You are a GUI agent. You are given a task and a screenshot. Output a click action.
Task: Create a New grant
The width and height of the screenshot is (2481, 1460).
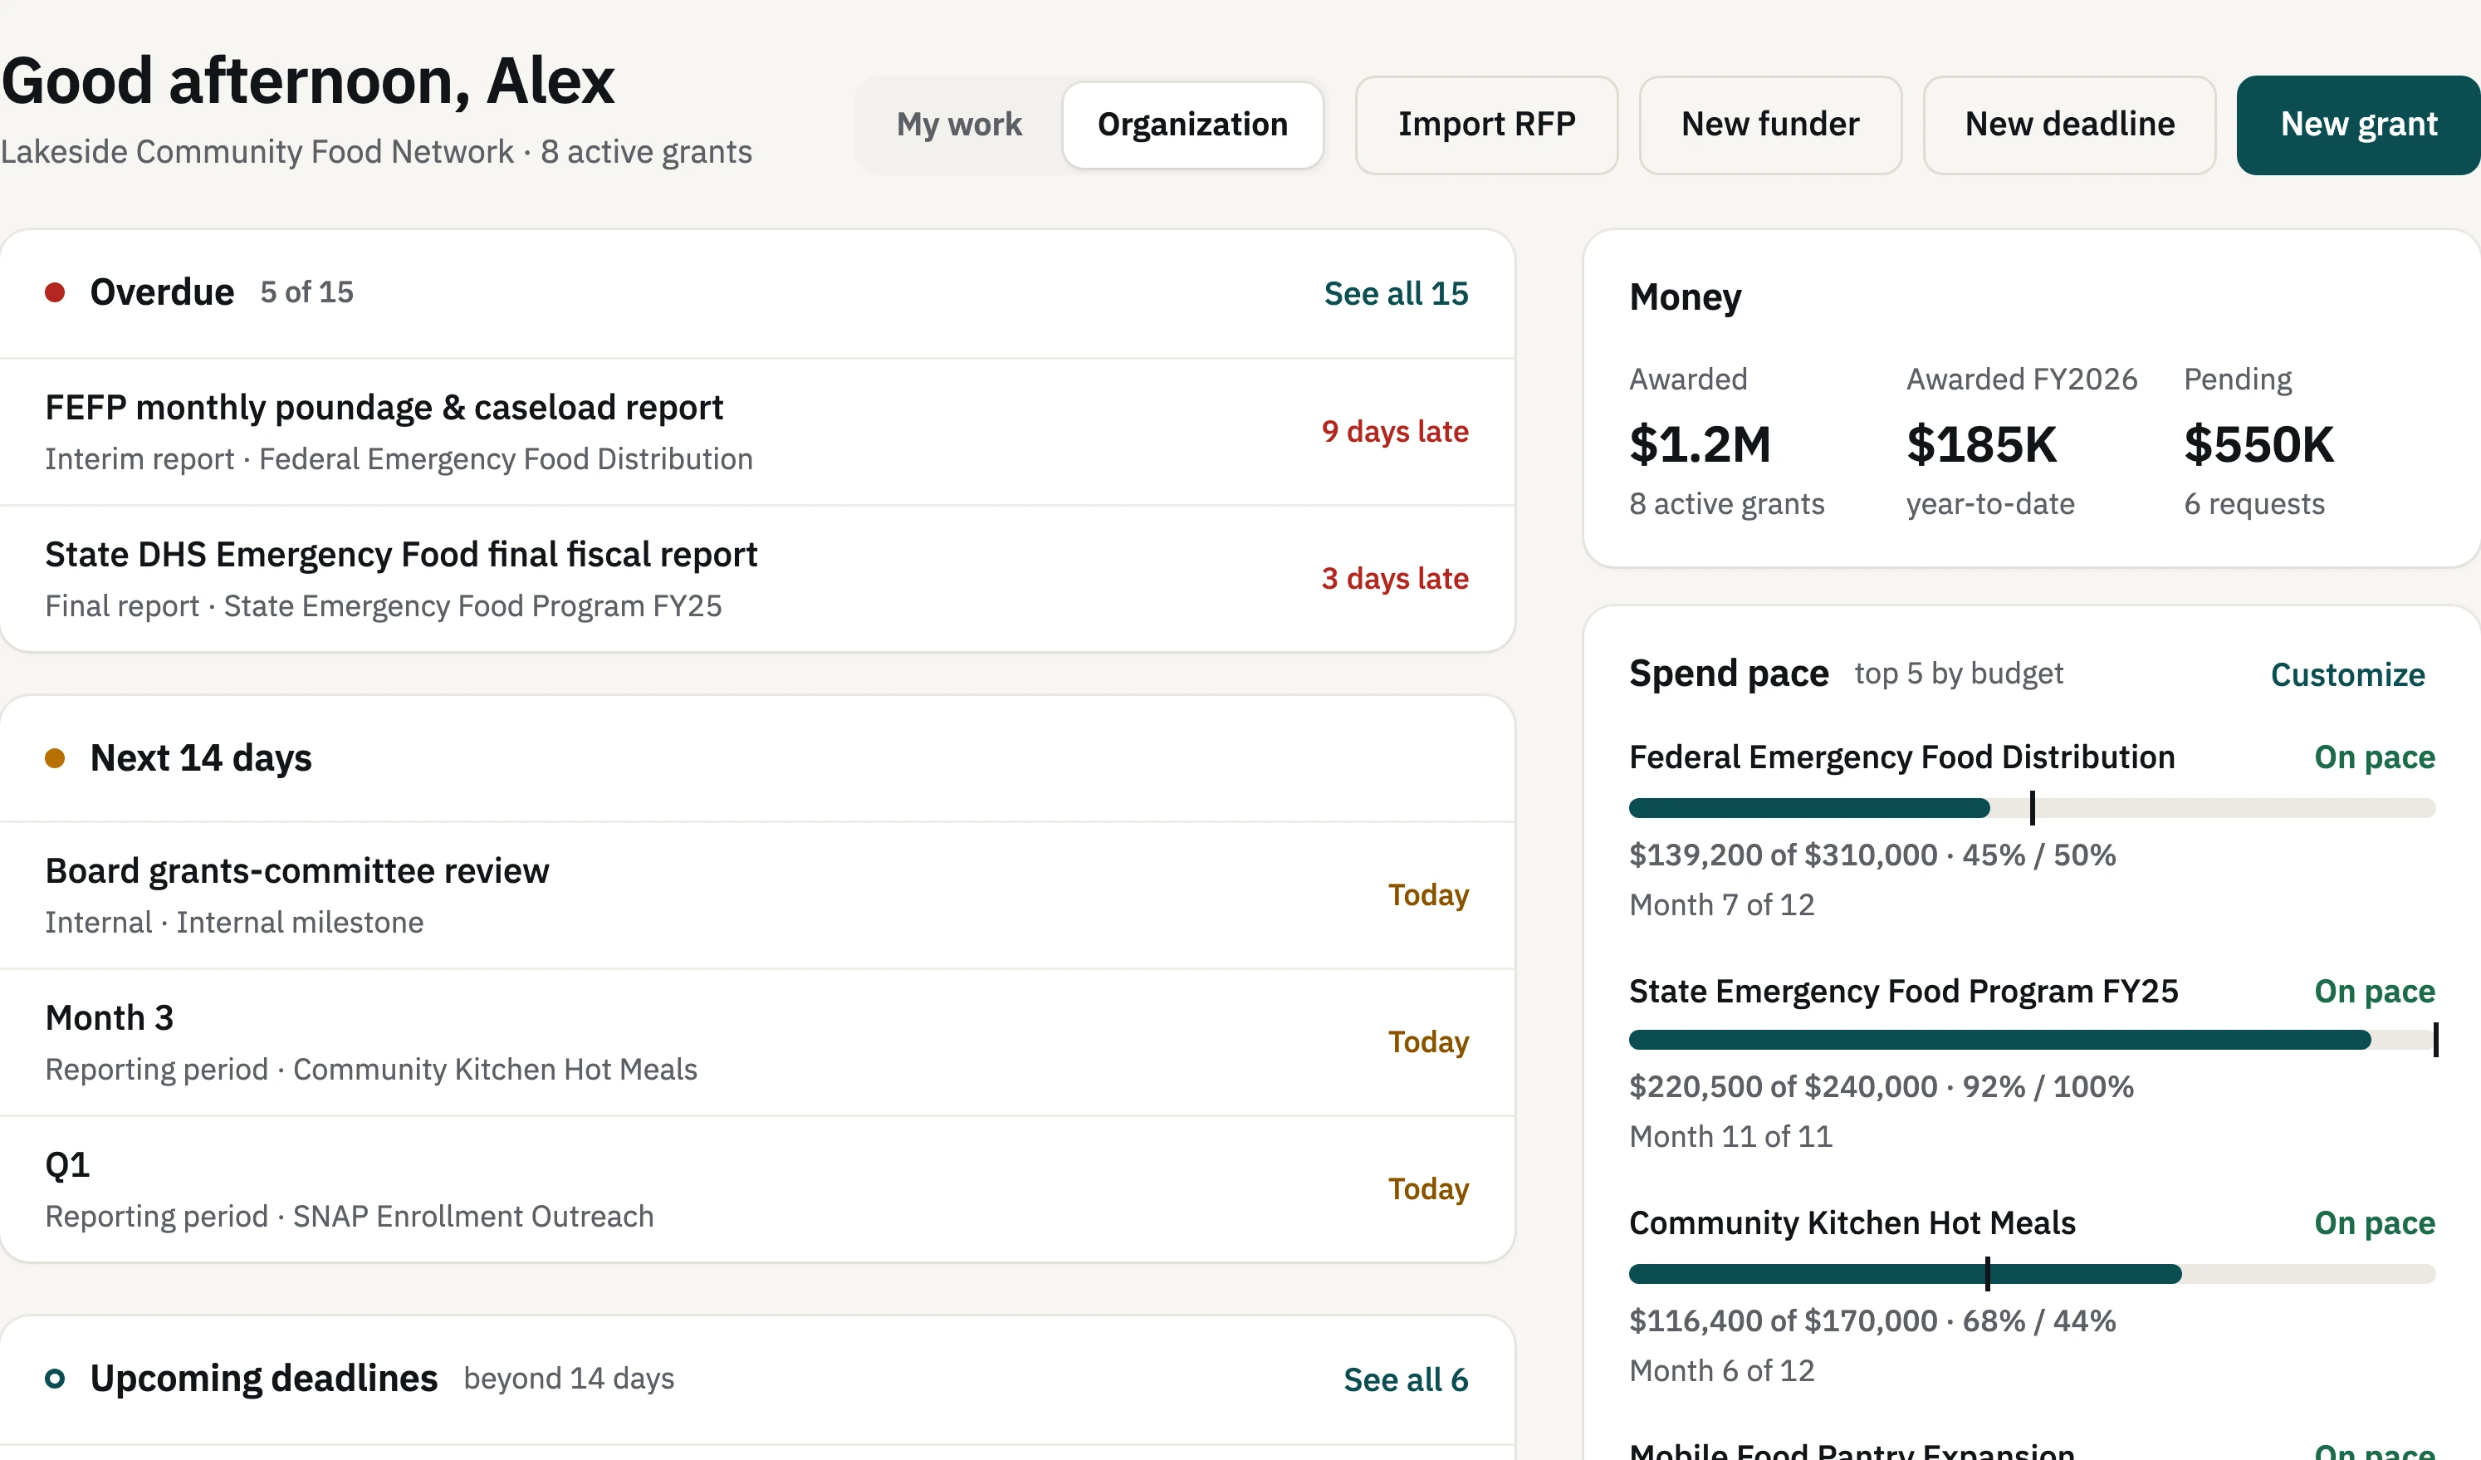(2358, 125)
